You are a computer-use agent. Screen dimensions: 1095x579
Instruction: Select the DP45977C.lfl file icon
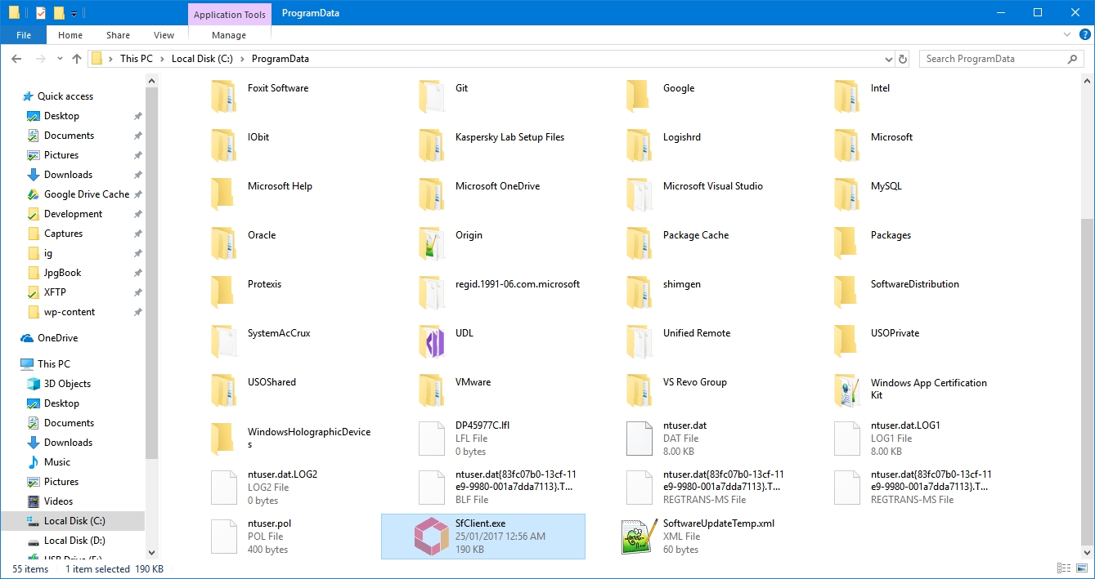point(432,439)
